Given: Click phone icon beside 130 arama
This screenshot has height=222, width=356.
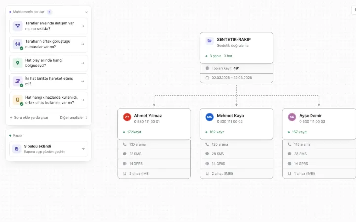Looking at the screenshot, I should (125, 144).
